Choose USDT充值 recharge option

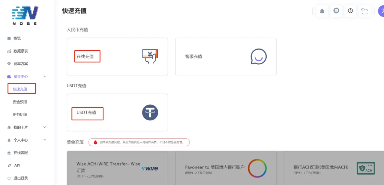click(117, 112)
